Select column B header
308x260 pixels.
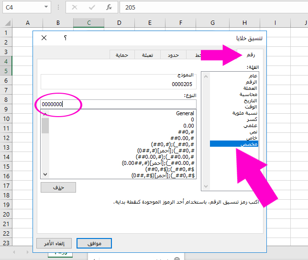coord(58,23)
